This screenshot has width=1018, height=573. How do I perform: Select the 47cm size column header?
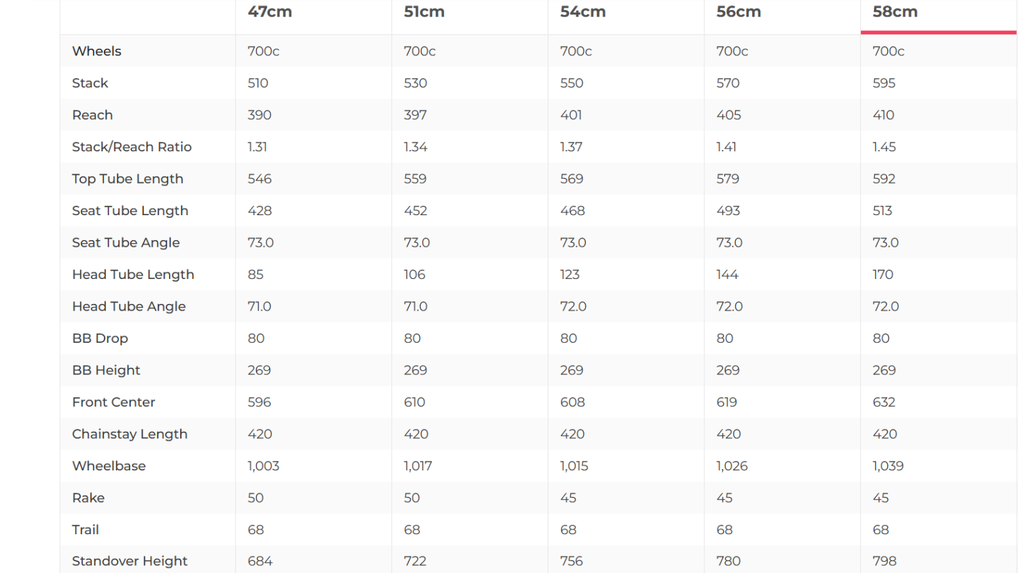(x=270, y=12)
